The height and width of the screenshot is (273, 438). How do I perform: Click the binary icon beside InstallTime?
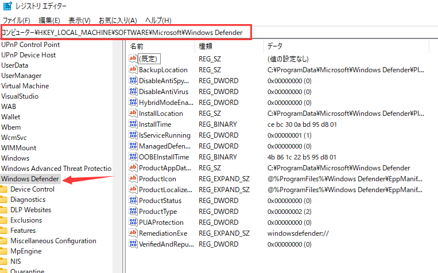133,124
